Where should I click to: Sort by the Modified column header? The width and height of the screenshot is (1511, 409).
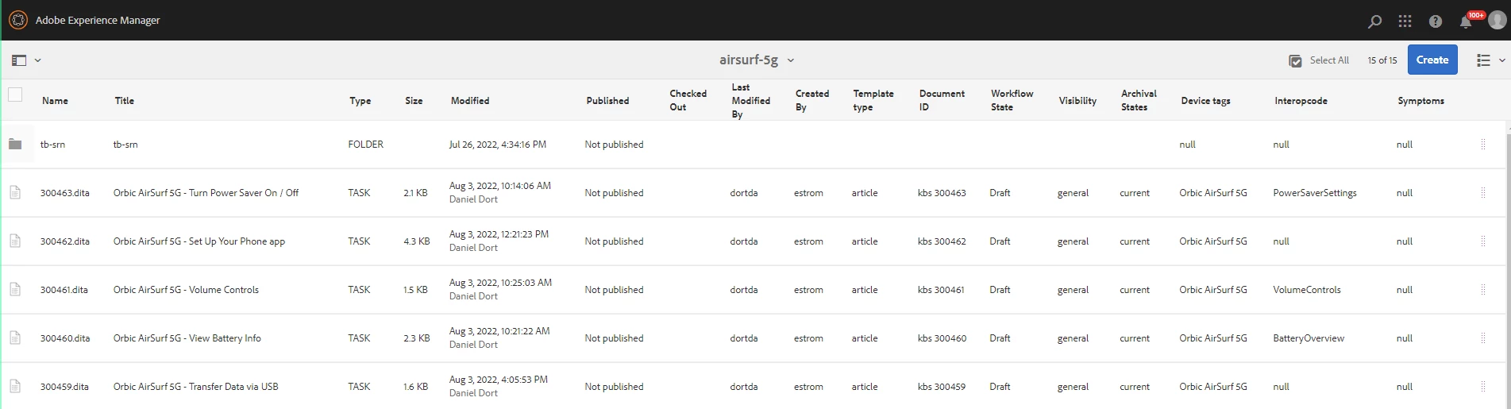[x=470, y=101]
